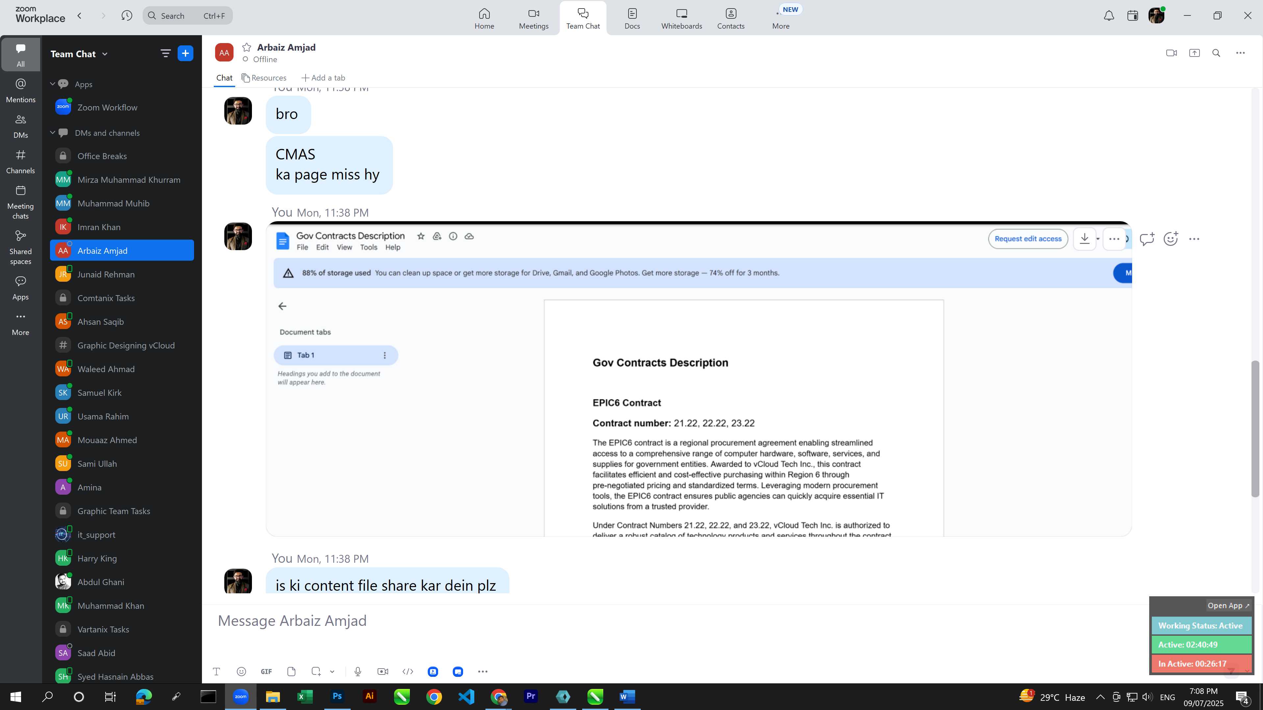Open download options arrow beside download icon
This screenshot has height=710, width=1263.
1098,239
